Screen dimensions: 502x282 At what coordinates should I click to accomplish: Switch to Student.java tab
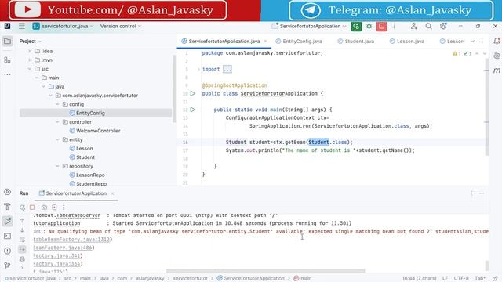tap(356, 42)
